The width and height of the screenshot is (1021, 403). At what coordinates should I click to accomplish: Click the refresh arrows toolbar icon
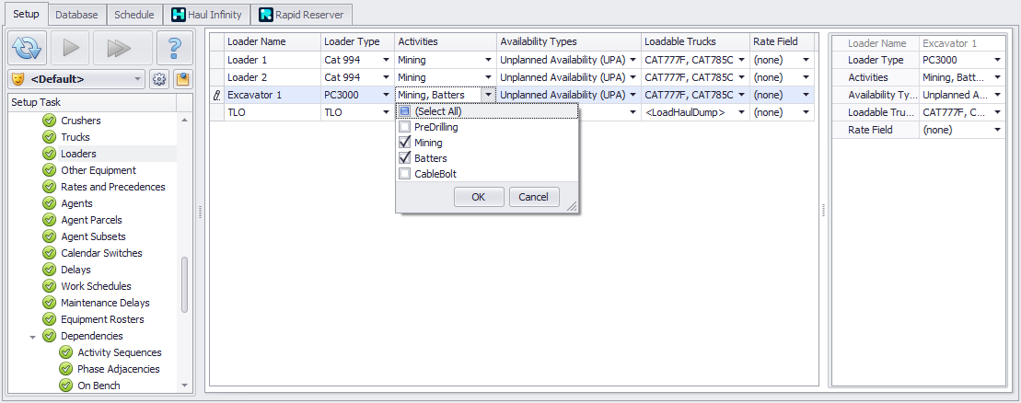tap(27, 48)
